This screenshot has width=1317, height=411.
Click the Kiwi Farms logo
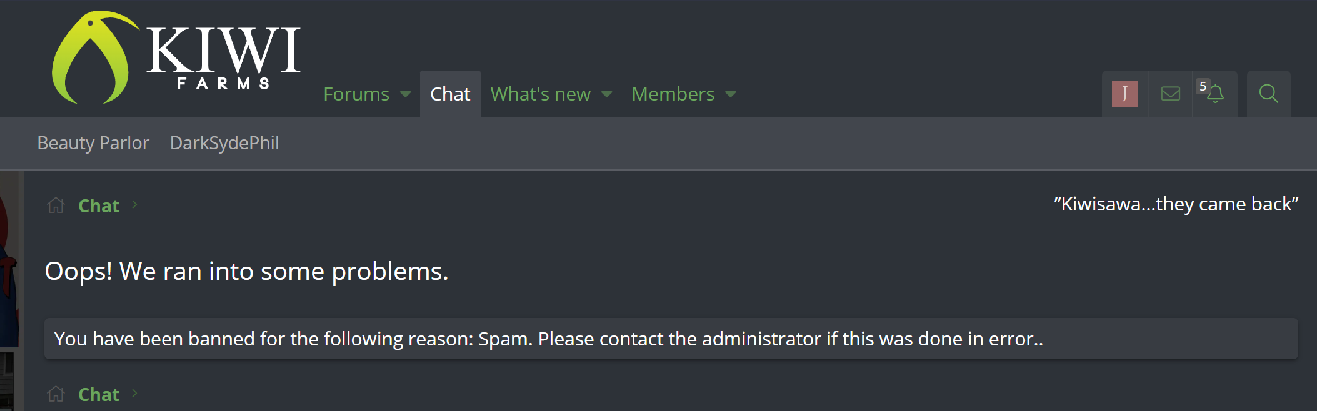point(176,57)
